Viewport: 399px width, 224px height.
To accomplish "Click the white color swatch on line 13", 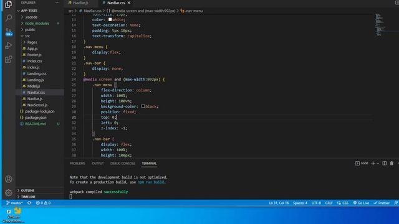I will [110, 19].
